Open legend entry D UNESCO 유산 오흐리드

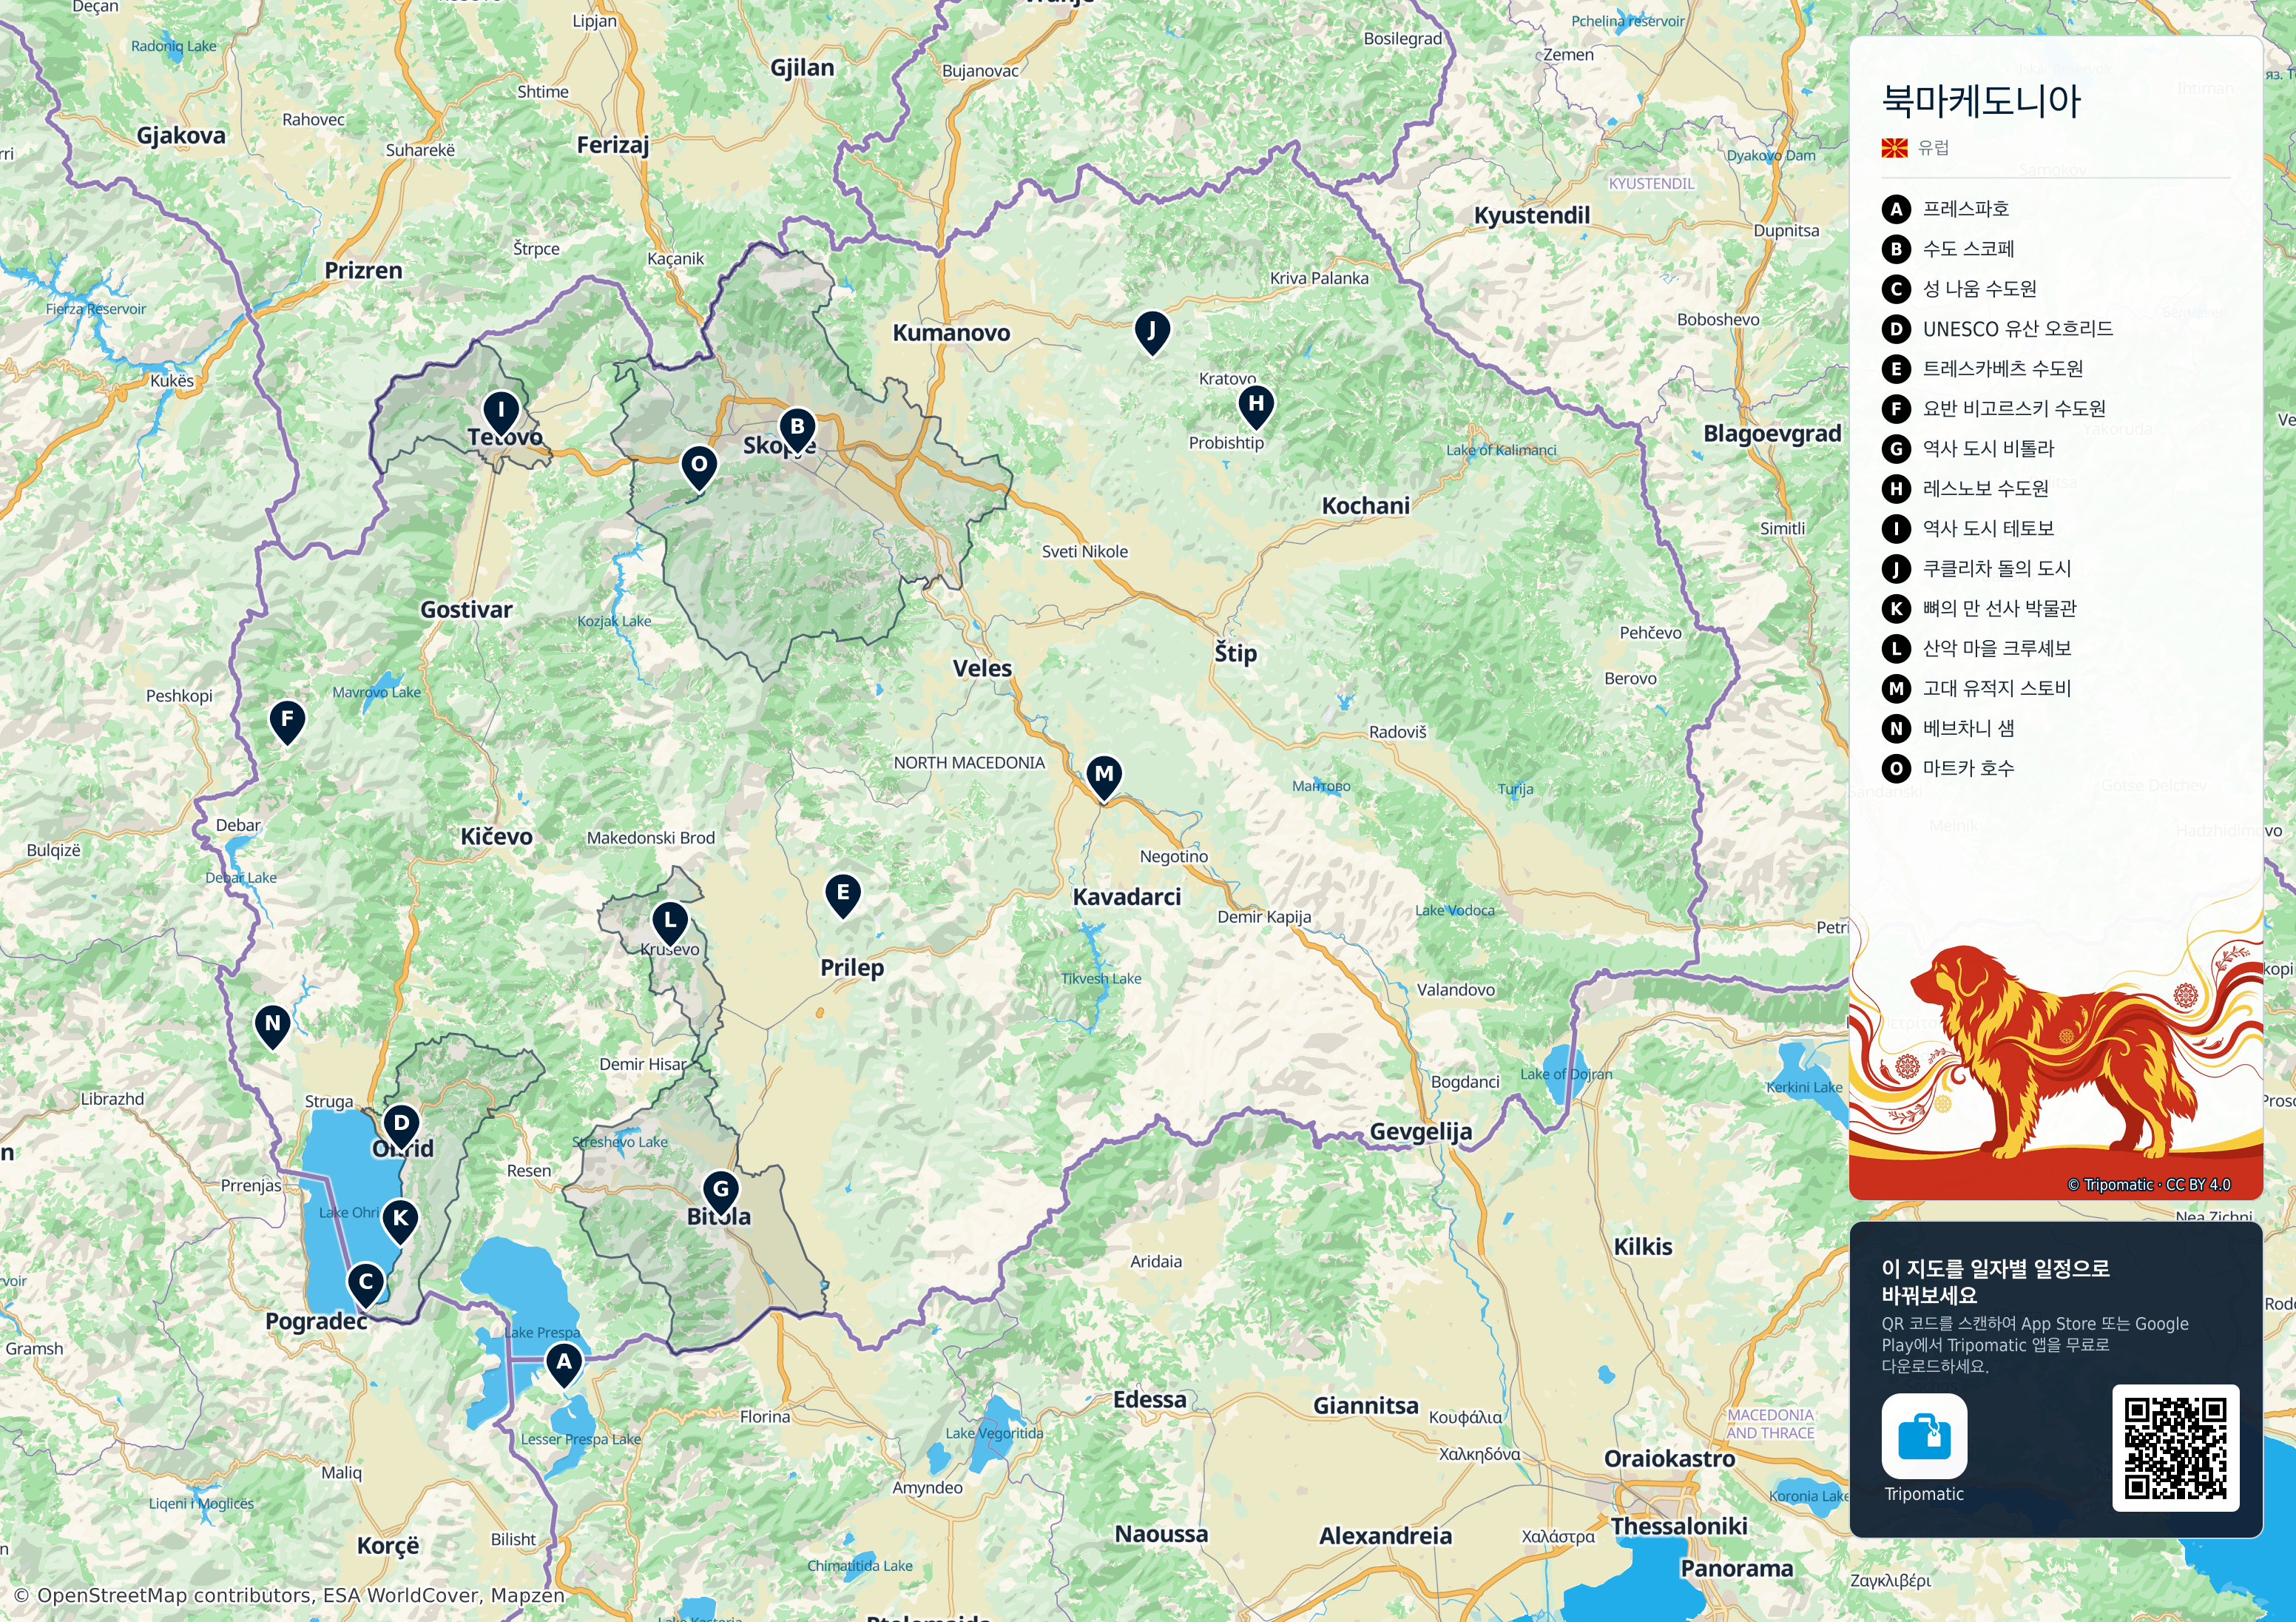tap(1997, 329)
